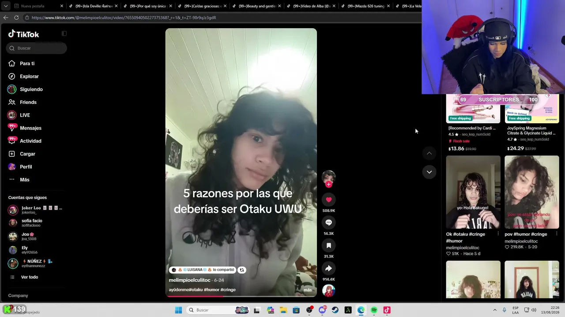This screenshot has width=565, height=317.
Task: Play the pov #humor #cringe thumbnail
Action: (x=532, y=192)
